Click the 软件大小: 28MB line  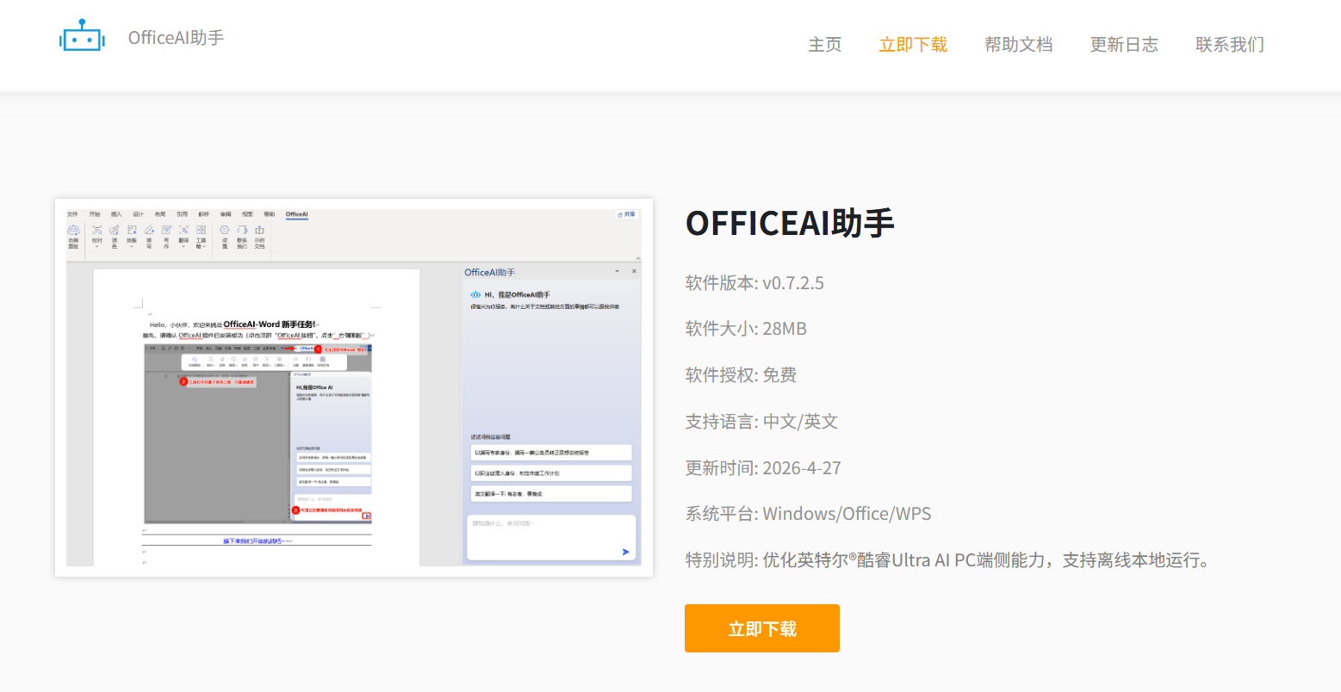point(746,329)
